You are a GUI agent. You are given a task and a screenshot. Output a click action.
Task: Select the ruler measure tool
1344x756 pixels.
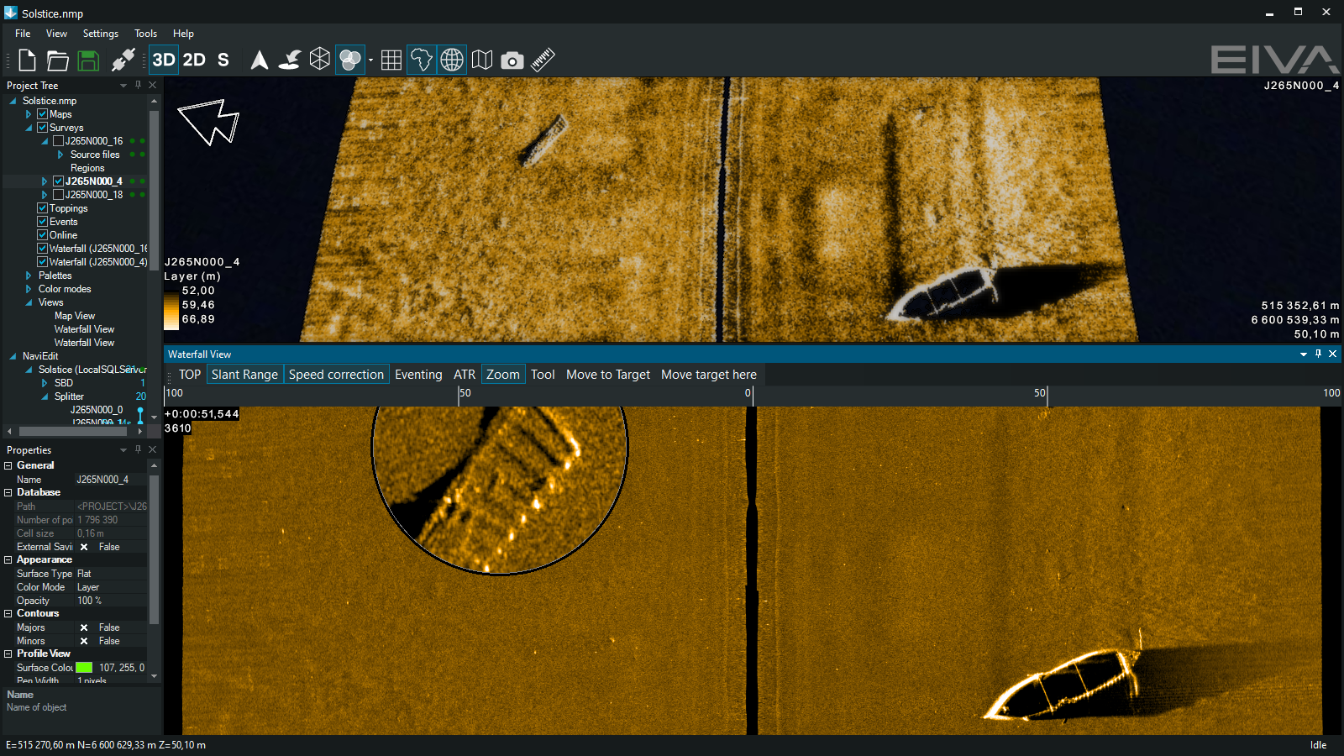[x=543, y=60]
